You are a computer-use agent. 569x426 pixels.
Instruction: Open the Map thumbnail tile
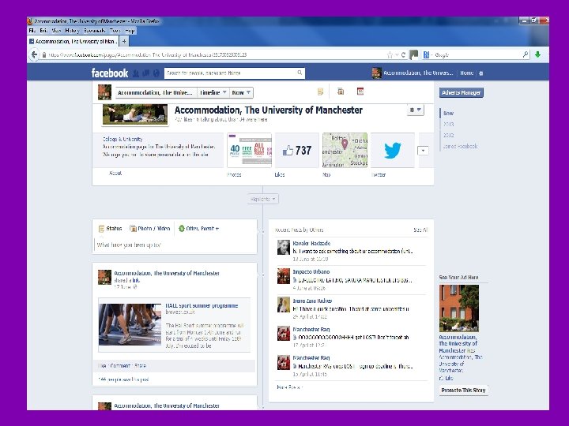tap(345, 150)
